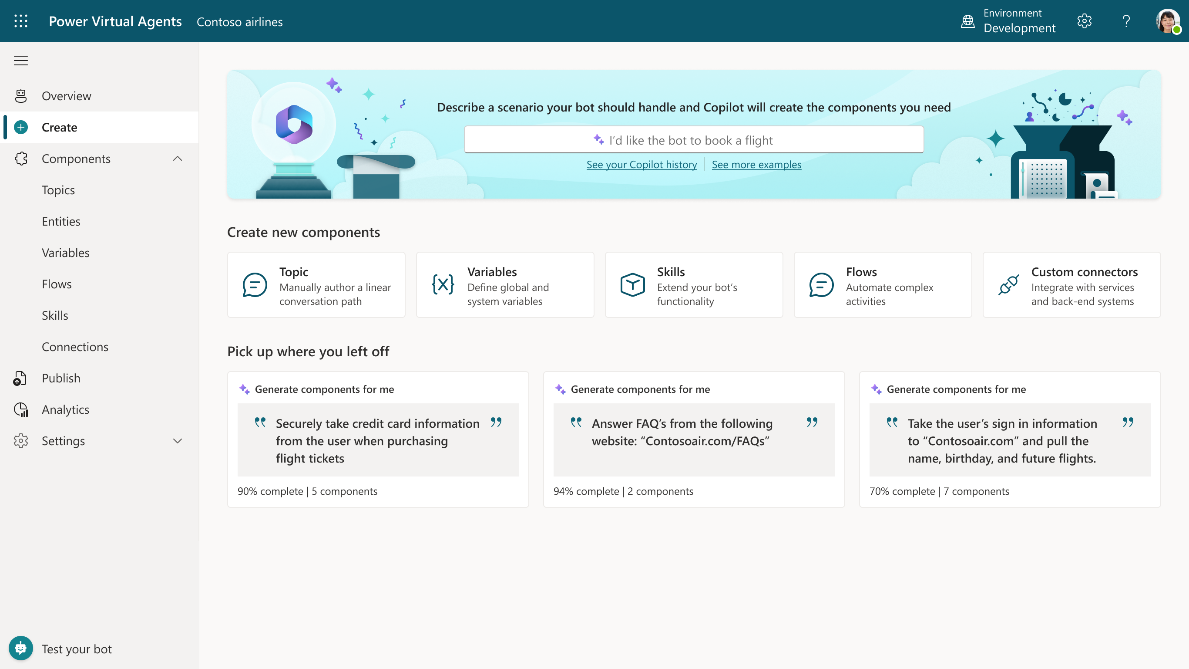Select the Custom connectors plug card
The width and height of the screenshot is (1189, 669).
point(1071,284)
